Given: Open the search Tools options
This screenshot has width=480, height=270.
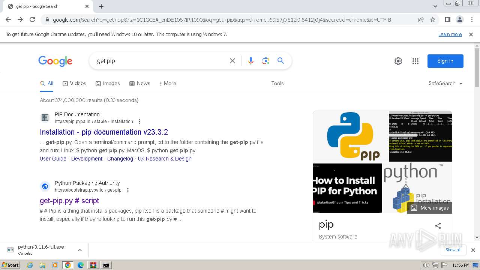Looking at the screenshot, I should (277, 83).
